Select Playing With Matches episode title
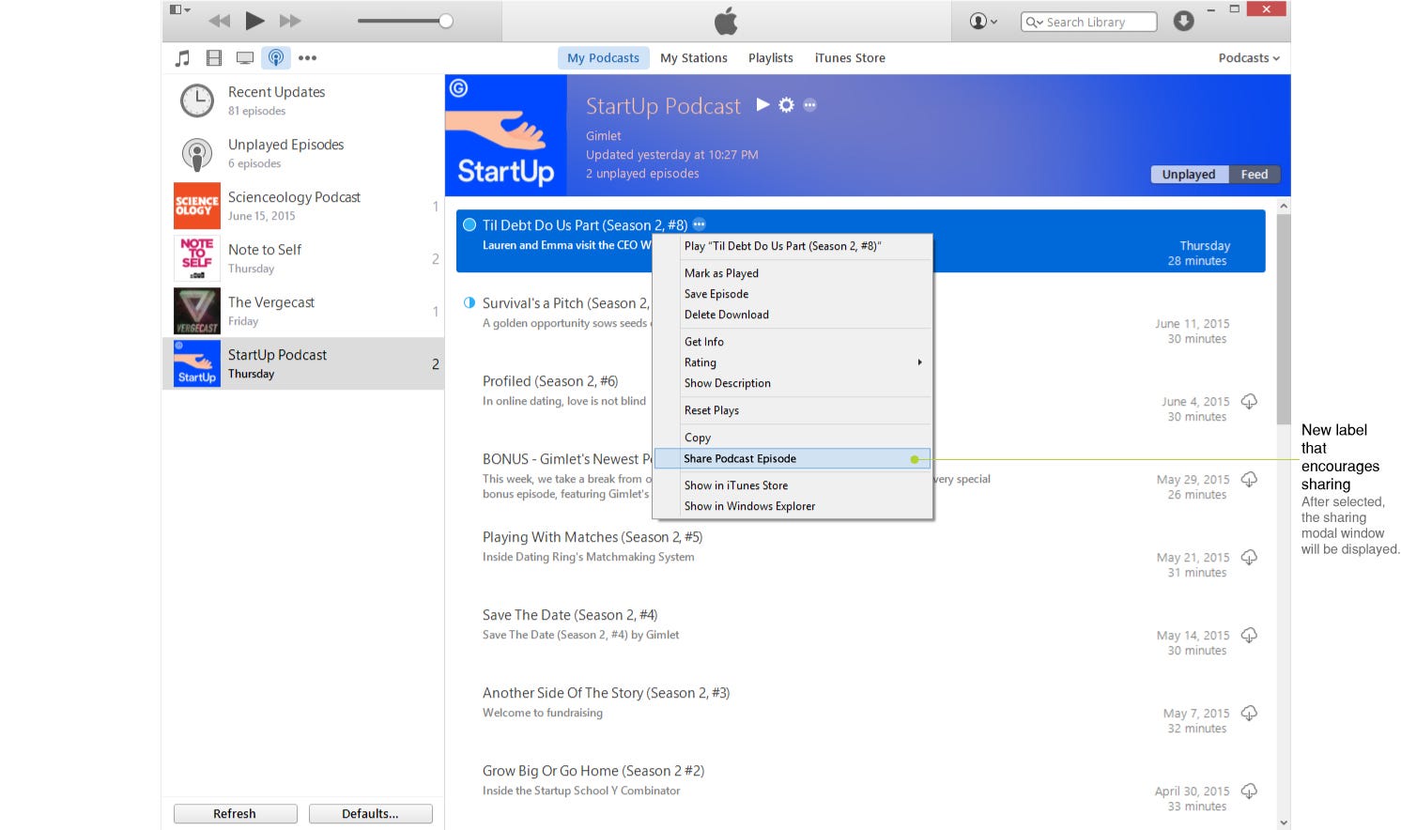Screen dimensions: 1401x830 tap(593, 537)
